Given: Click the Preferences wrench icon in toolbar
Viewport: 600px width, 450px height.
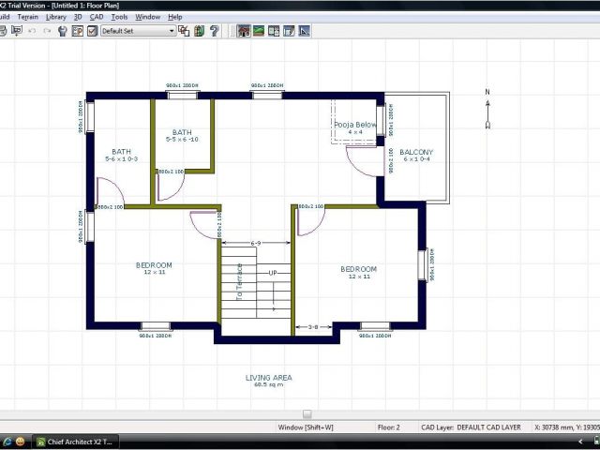Looking at the screenshot, I should tap(62, 31).
